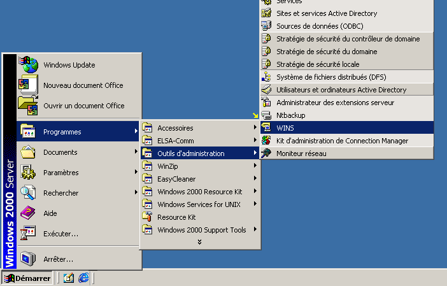This screenshot has width=447, height=286.
Task: Open Windows Services for UNIX folder
Action: (199, 204)
